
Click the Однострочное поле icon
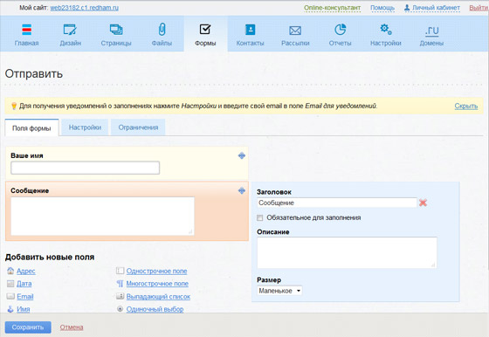tap(121, 271)
